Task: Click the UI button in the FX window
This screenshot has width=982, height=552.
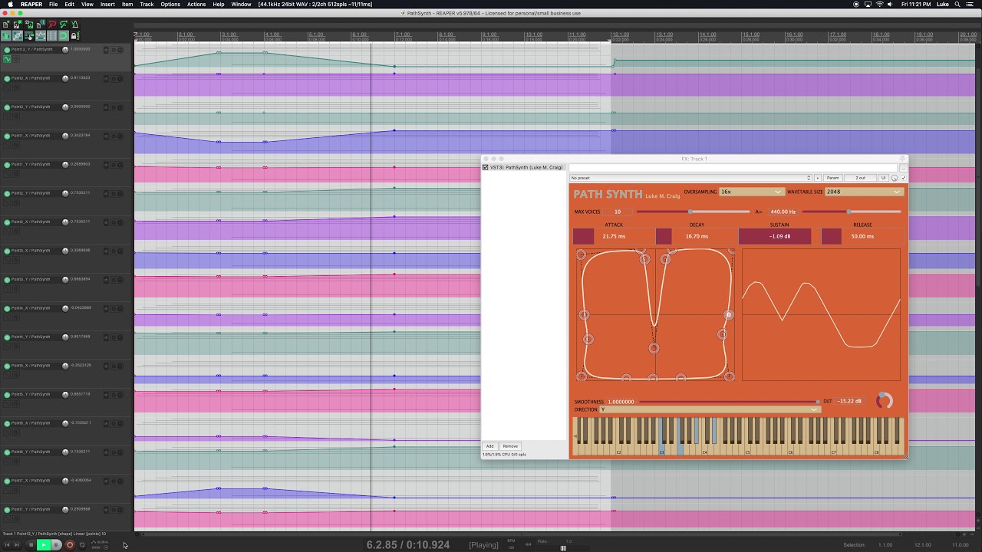Action: [x=883, y=178]
